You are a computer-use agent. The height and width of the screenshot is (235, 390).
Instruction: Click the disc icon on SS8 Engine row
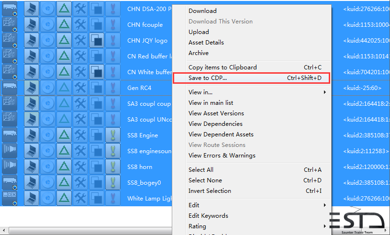pos(48,135)
